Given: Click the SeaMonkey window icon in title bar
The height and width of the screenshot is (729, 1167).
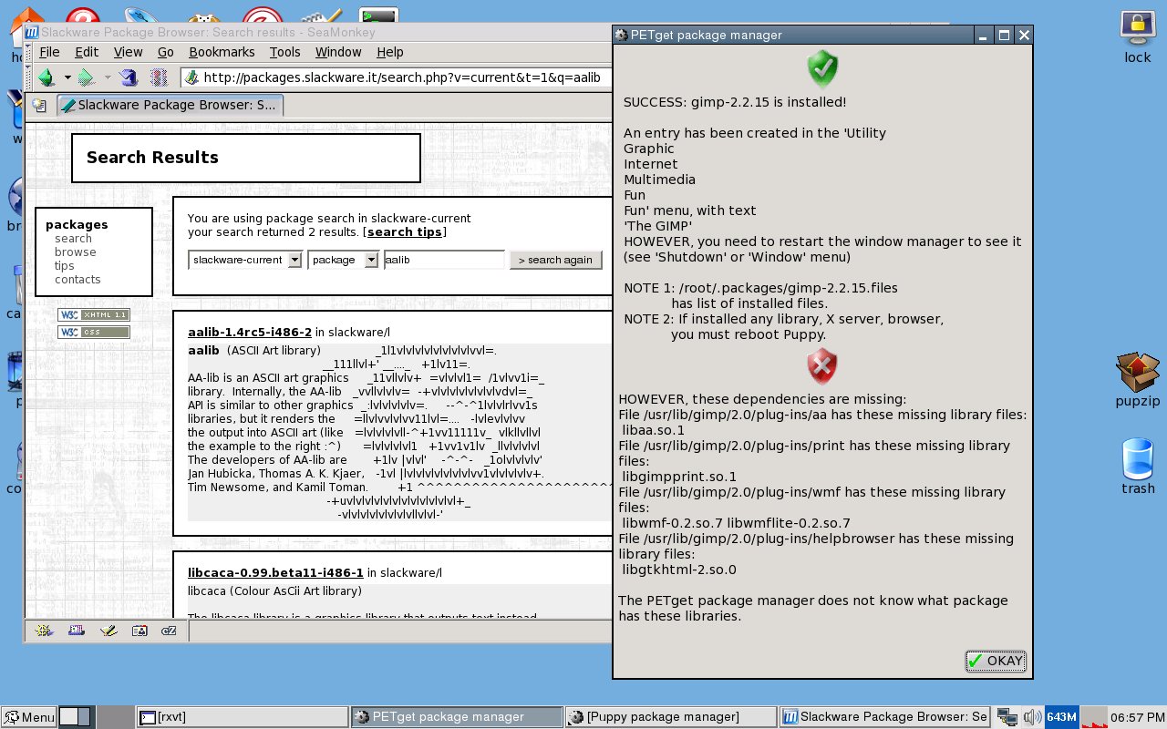Looking at the screenshot, I should click(31, 32).
